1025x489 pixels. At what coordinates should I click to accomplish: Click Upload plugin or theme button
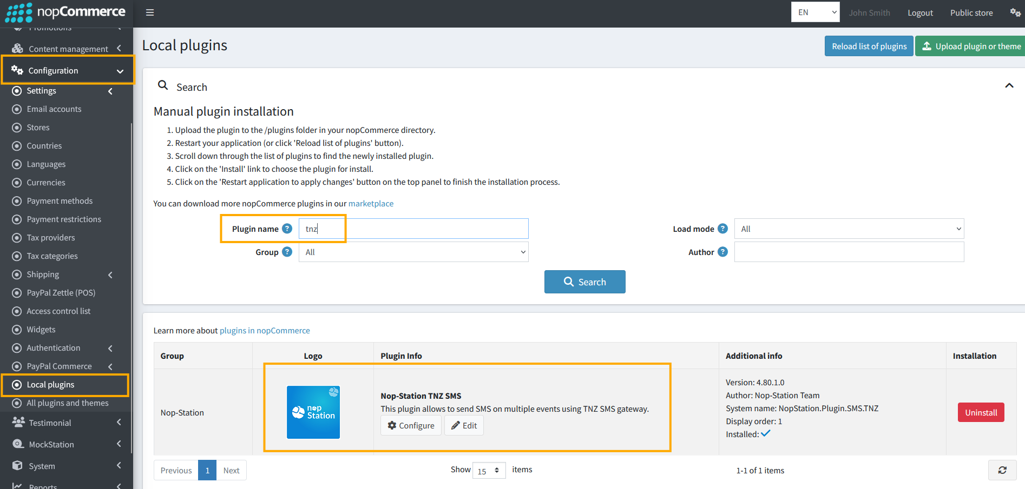tap(971, 46)
